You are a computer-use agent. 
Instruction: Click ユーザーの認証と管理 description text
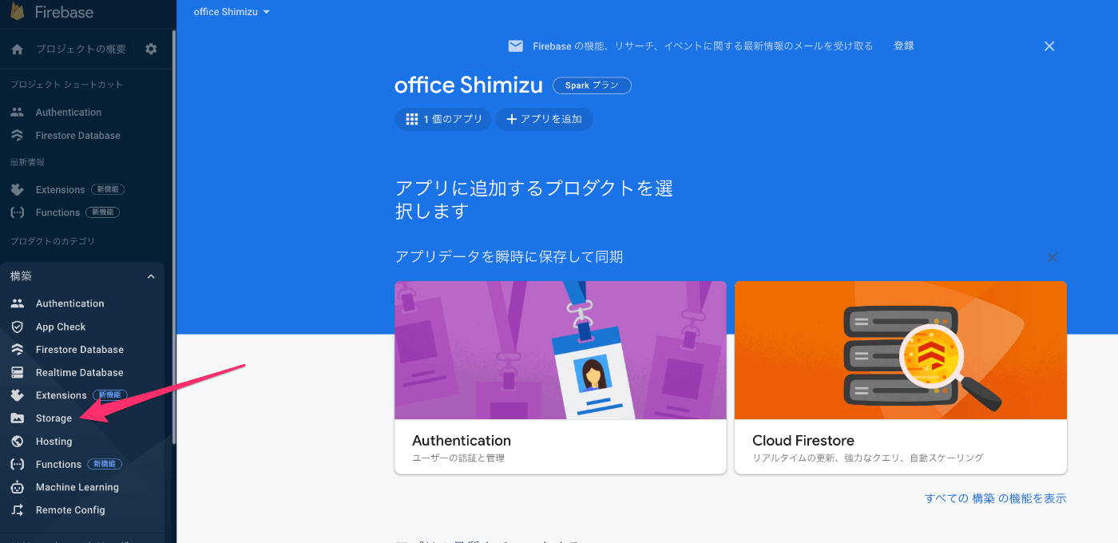(x=458, y=458)
